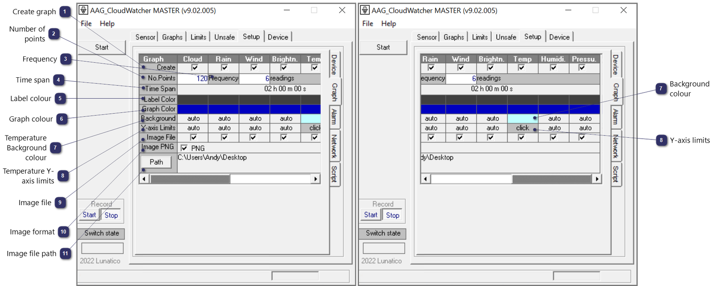Click the right scroll arrow in the left window grid
The height and width of the screenshot is (286, 712).
(x=316, y=179)
